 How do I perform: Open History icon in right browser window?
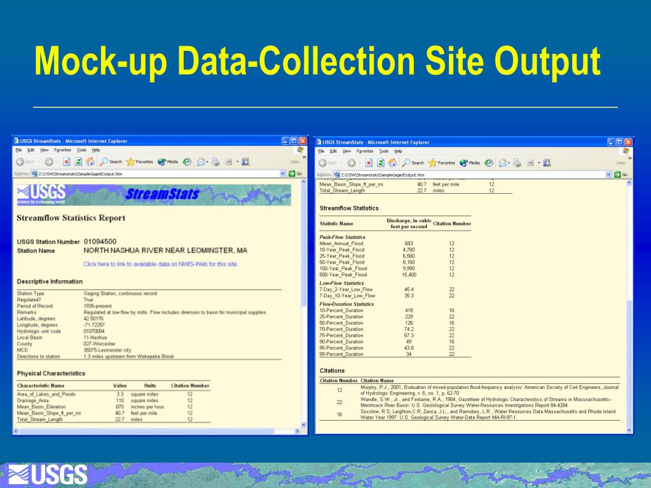pyautogui.click(x=489, y=163)
